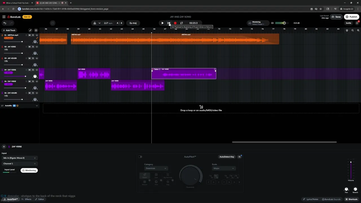
Task: Mute the 06 ZAY ADLIBS track
Action: pos(29,93)
